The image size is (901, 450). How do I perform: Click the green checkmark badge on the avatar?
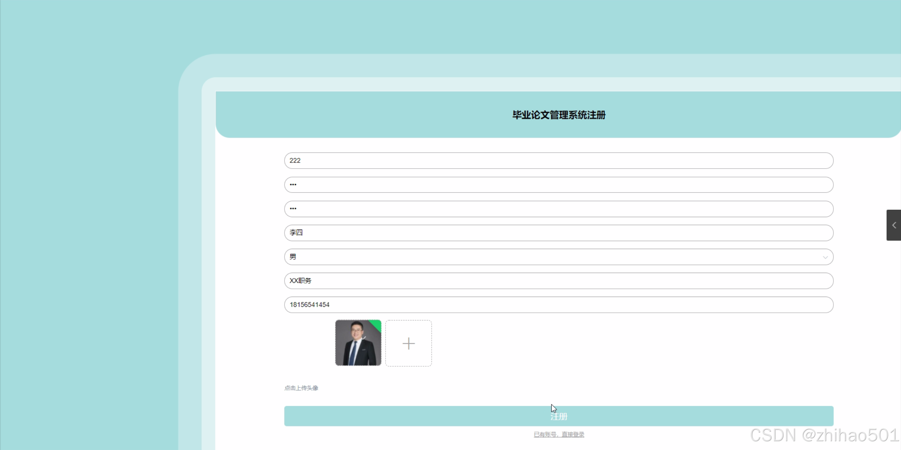[376, 325]
